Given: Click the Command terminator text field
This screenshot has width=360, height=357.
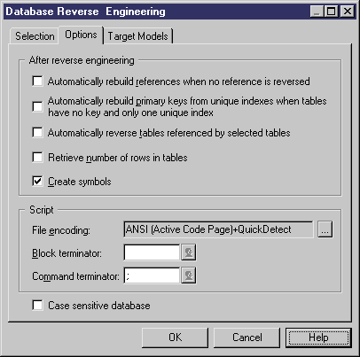Looking at the screenshot, I should (152, 276).
